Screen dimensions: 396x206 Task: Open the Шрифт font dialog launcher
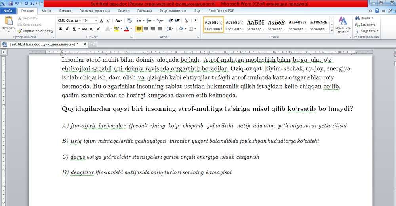coord(131,37)
